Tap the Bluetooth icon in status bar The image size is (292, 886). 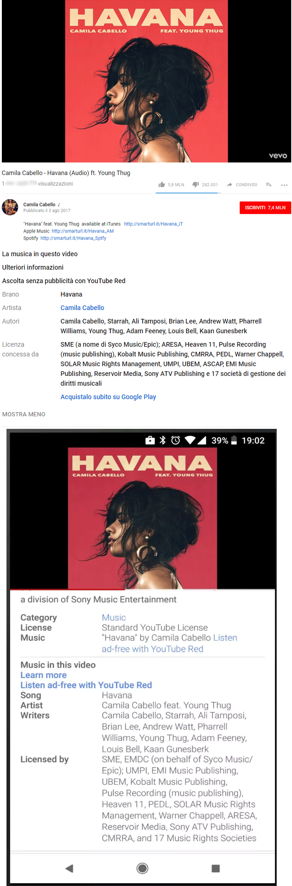163,440
